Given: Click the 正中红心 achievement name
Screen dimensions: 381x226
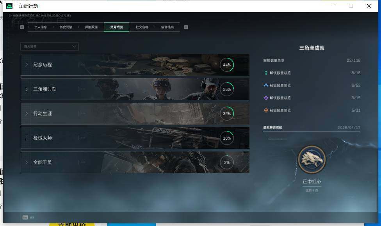Looking at the screenshot, I should tap(312, 182).
